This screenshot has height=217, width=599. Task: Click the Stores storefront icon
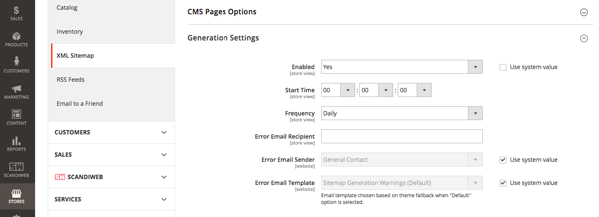tap(17, 196)
